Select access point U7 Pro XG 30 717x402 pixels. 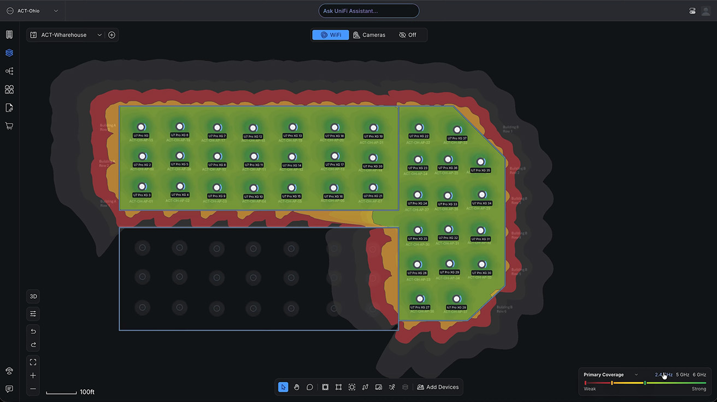[x=482, y=264]
